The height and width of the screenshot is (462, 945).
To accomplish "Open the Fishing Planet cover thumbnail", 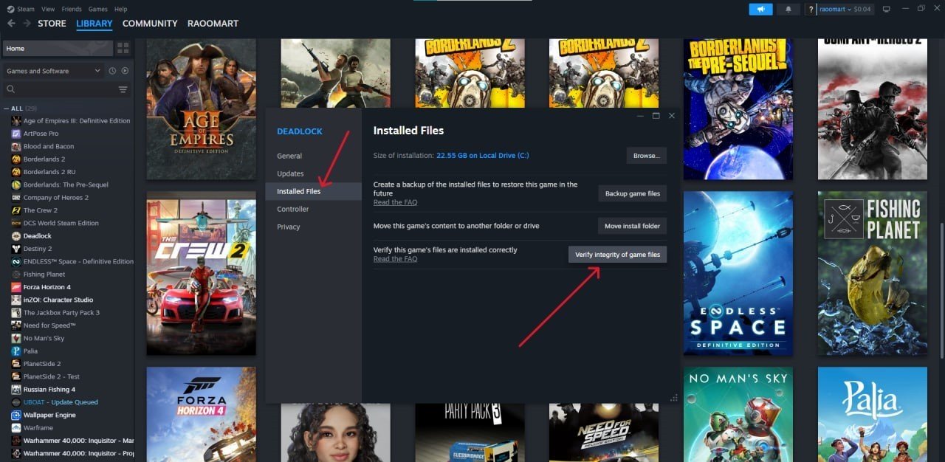I will coord(872,273).
